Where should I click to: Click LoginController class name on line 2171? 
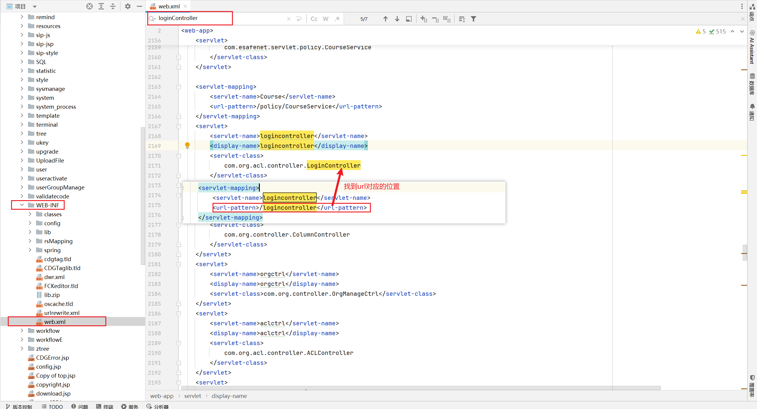pyautogui.click(x=334, y=166)
